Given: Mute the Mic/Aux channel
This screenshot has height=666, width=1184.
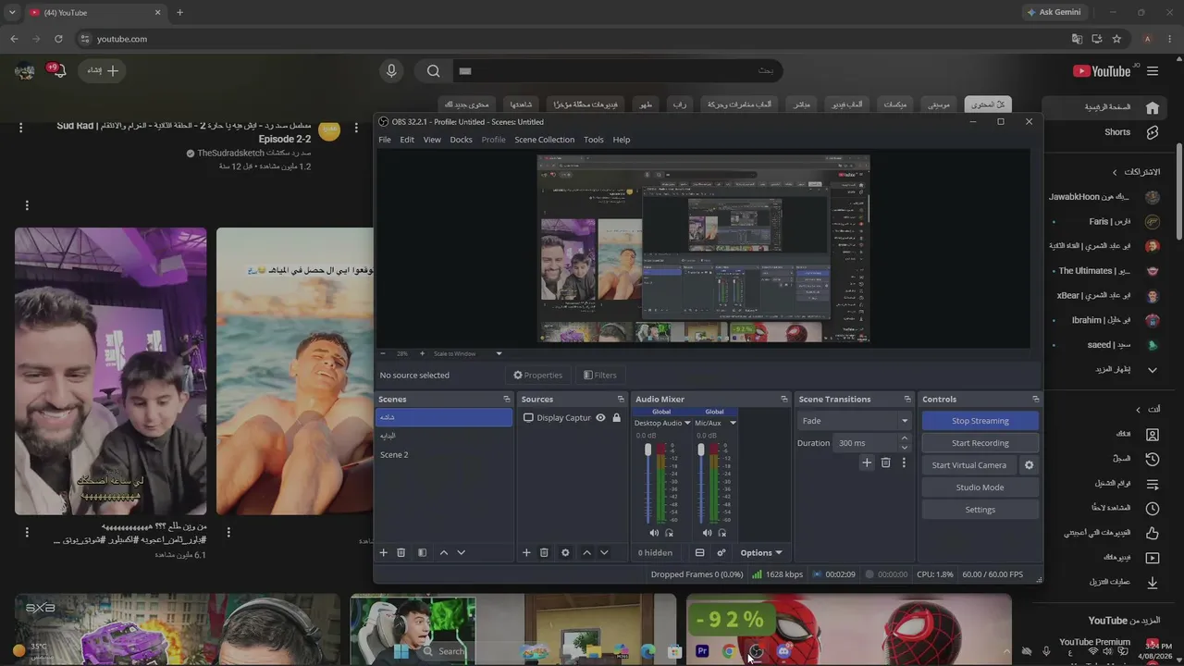Looking at the screenshot, I should click(707, 533).
